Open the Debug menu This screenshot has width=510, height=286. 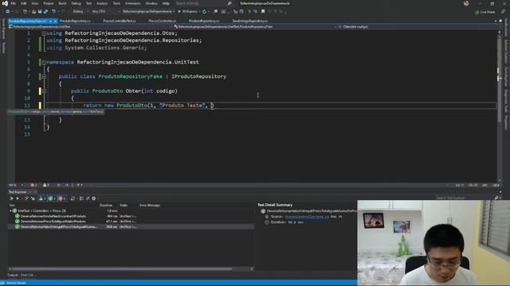coord(76,3)
